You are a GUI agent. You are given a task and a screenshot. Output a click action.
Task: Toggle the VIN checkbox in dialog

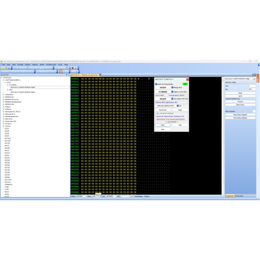178,106
